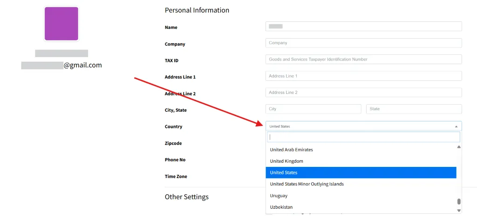The width and height of the screenshot is (477, 219).
Task: Click the Address Line 1 field
Action: (x=363, y=76)
